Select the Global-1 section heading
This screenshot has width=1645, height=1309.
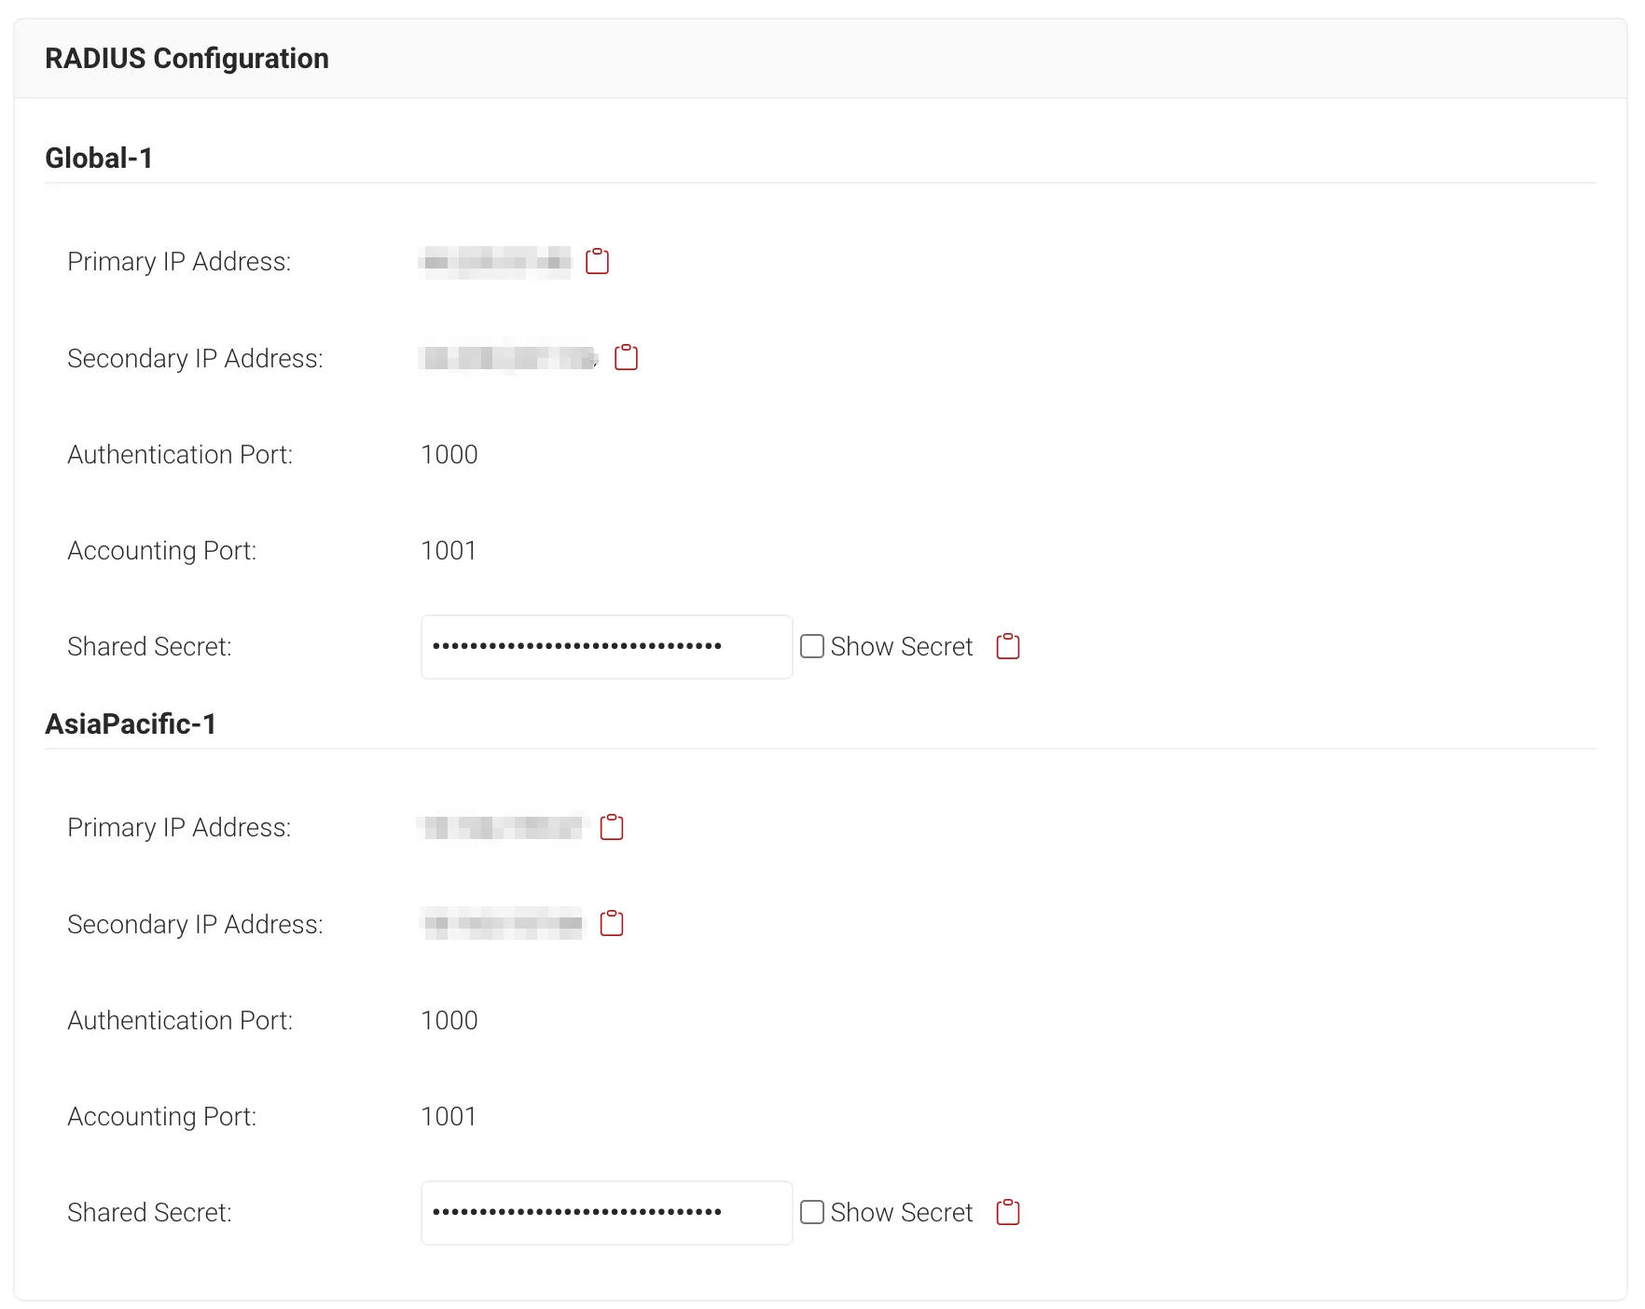99,158
